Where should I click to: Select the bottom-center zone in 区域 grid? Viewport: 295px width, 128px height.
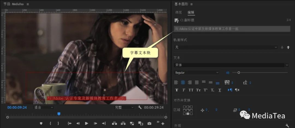188,114
